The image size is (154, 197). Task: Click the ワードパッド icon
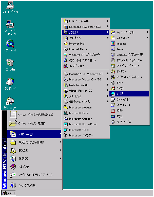113,99
